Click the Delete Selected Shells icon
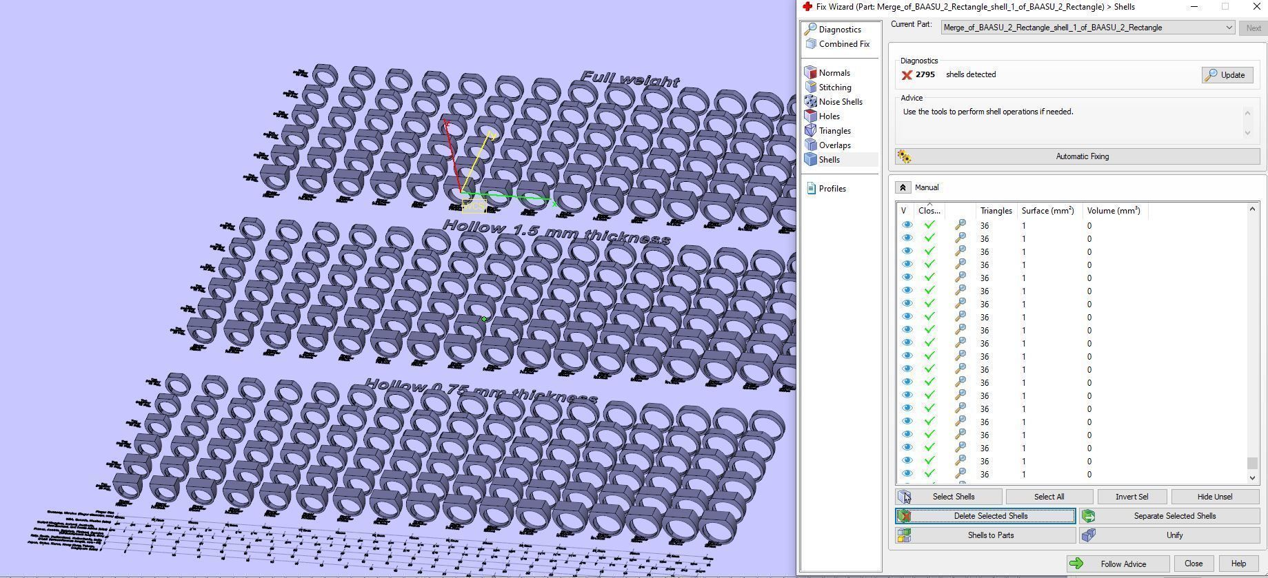Image resolution: width=1268 pixels, height=578 pixels. point(905,516)
